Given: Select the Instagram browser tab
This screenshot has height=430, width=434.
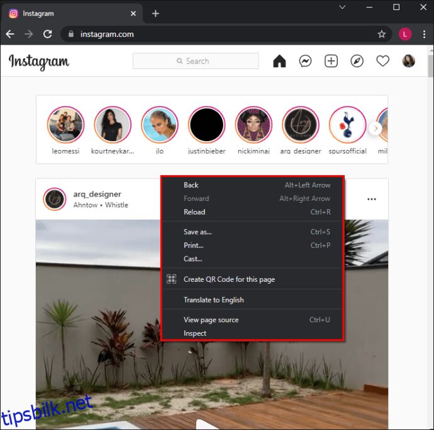Looking at the screenshot, I should tap(72, 14).
